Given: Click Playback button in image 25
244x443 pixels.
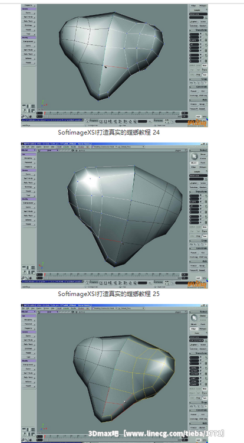Looking at the screenshot, I should pyautogui.click(x=94, y=282).
